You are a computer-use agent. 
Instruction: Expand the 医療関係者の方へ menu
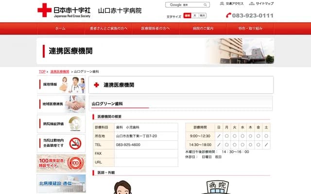pos(155,29)
